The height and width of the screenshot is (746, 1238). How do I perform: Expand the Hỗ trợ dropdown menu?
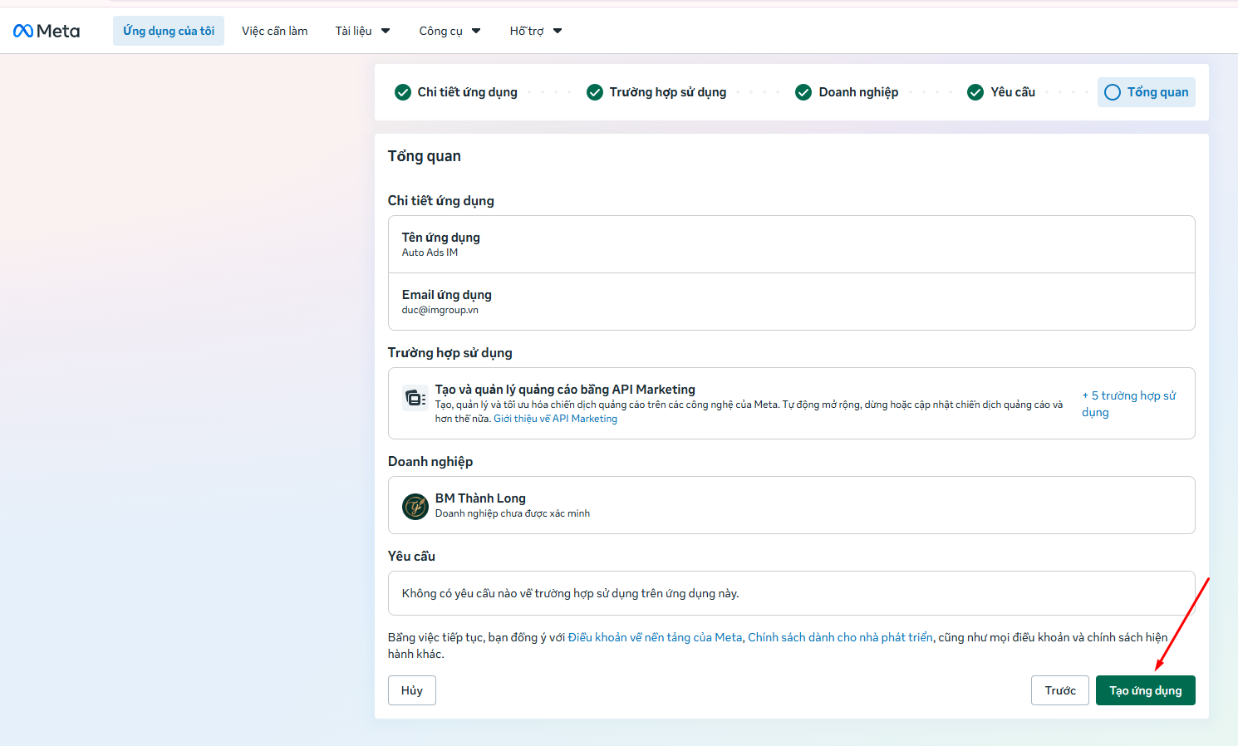(536, 31)
